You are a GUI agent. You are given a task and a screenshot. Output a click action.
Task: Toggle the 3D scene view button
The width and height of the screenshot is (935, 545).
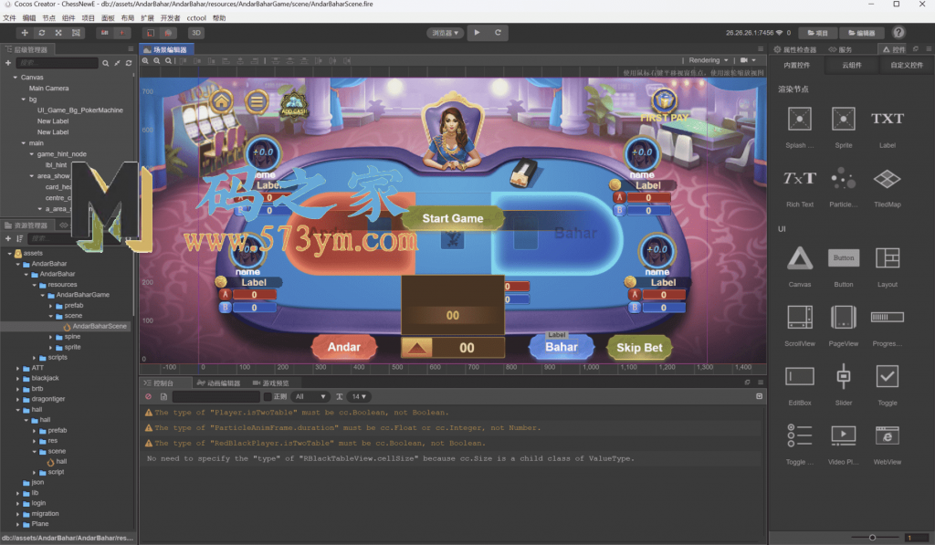(x=196, y=33)
